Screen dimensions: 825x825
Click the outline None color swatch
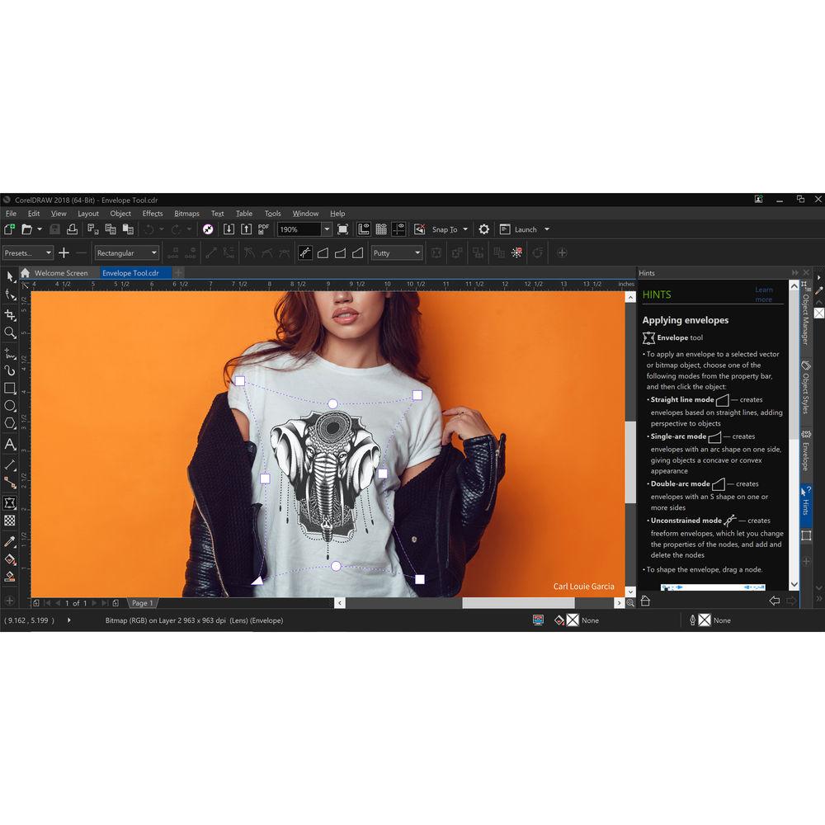click(x=705, y=620)
